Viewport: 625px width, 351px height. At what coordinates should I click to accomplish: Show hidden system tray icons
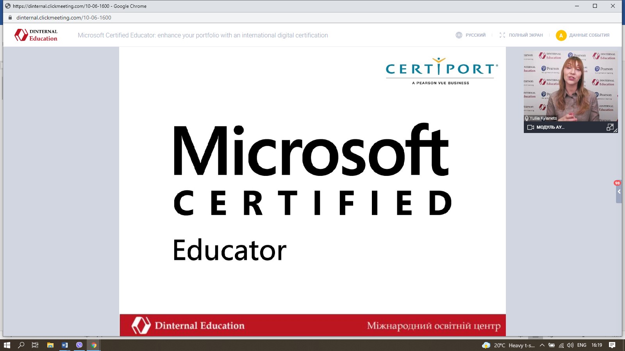[542, 345]
